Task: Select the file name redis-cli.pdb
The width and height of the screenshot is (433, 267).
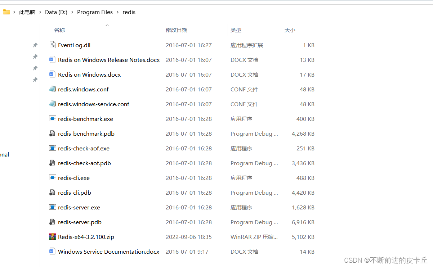Action: (x=75, y=193)
